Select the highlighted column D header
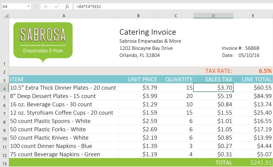This screenshot has width=273, height=167. 213,16
